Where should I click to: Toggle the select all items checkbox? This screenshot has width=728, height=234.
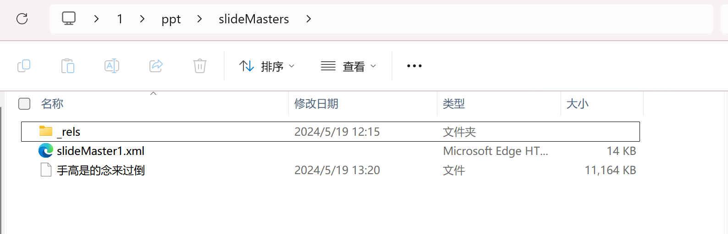pyautogui.click(x=24, y=104)
